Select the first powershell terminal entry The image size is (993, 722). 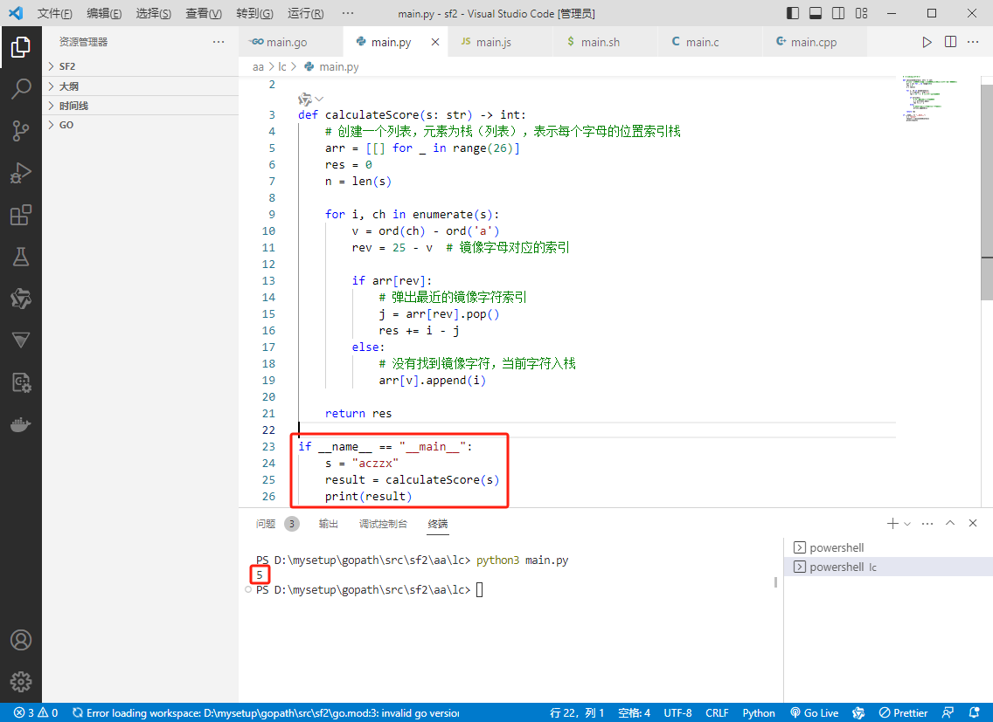coord(888,547)
